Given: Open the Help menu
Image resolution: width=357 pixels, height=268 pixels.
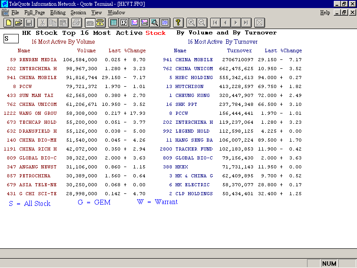Looking at the screenshot, I should pos(325,13).
